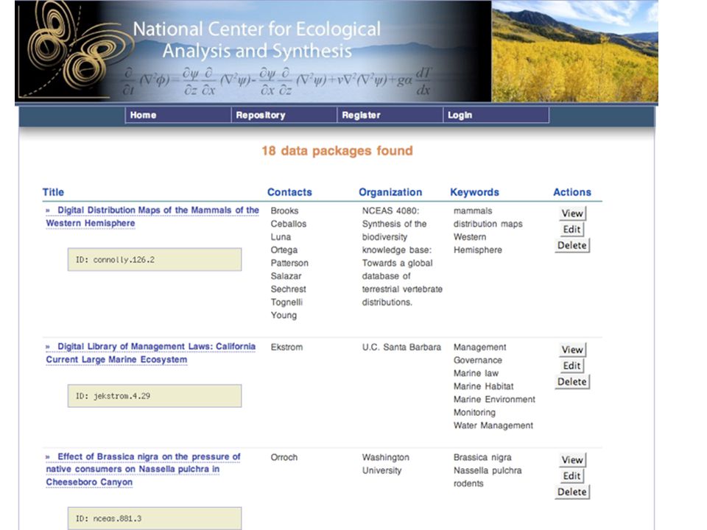Screen dimensions: 707x530
Task: Delete the connolly.126.2 data package
Action: 571,245
